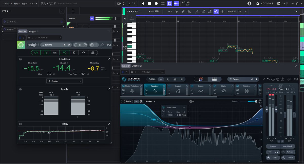Stop playback in the transport bar

[149, 4]
